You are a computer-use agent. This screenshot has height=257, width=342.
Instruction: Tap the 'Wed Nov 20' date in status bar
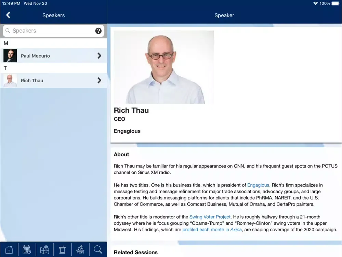35,3
